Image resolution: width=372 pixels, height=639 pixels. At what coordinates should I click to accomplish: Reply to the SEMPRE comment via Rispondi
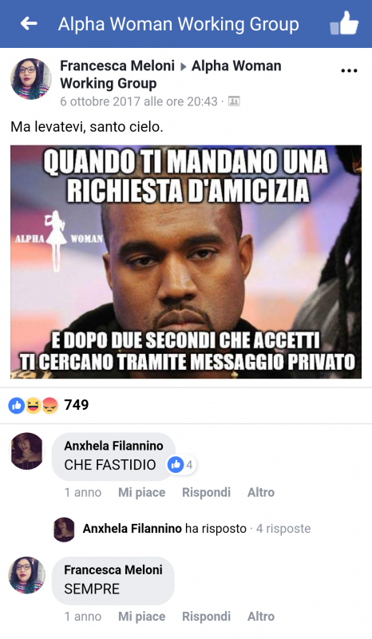(x=206, y=617)
